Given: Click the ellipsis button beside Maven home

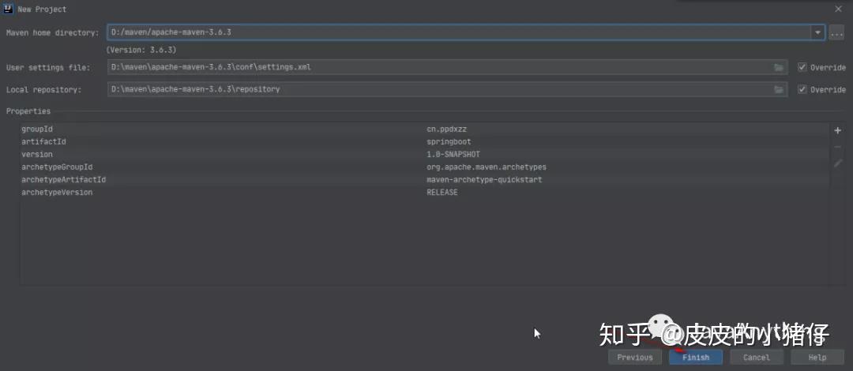Looking at the screenshot, I should tap(837, 33).
